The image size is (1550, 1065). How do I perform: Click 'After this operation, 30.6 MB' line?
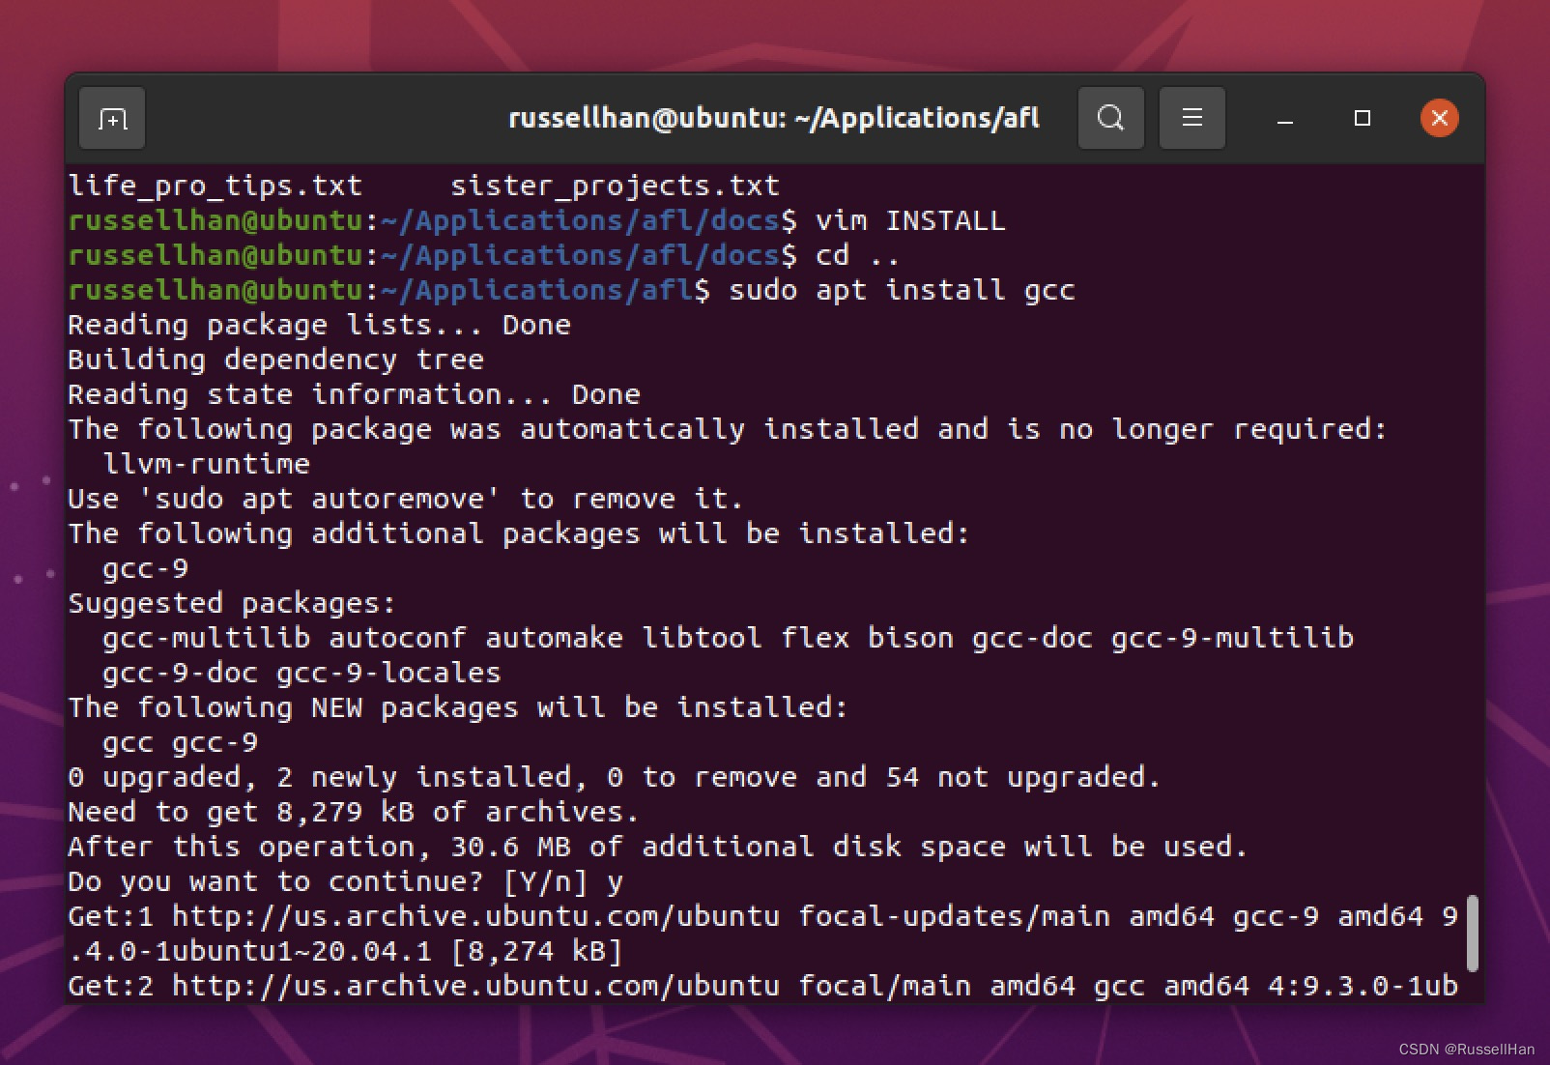point(657,847)
